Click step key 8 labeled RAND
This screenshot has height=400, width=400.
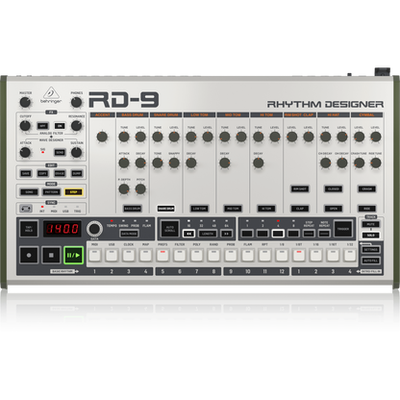[213, 255]
